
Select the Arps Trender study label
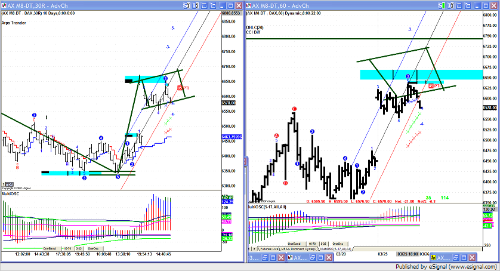point(14,22)
